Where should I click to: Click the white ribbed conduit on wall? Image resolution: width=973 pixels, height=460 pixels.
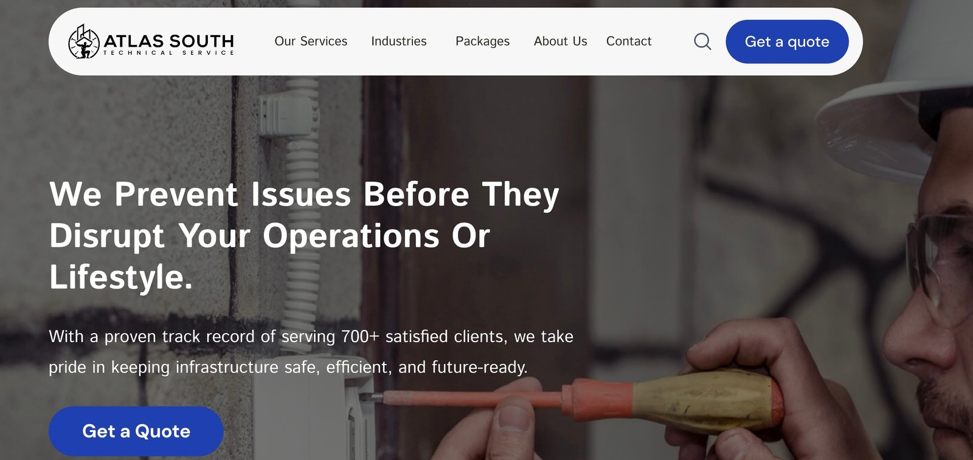[x=302, y=201]
